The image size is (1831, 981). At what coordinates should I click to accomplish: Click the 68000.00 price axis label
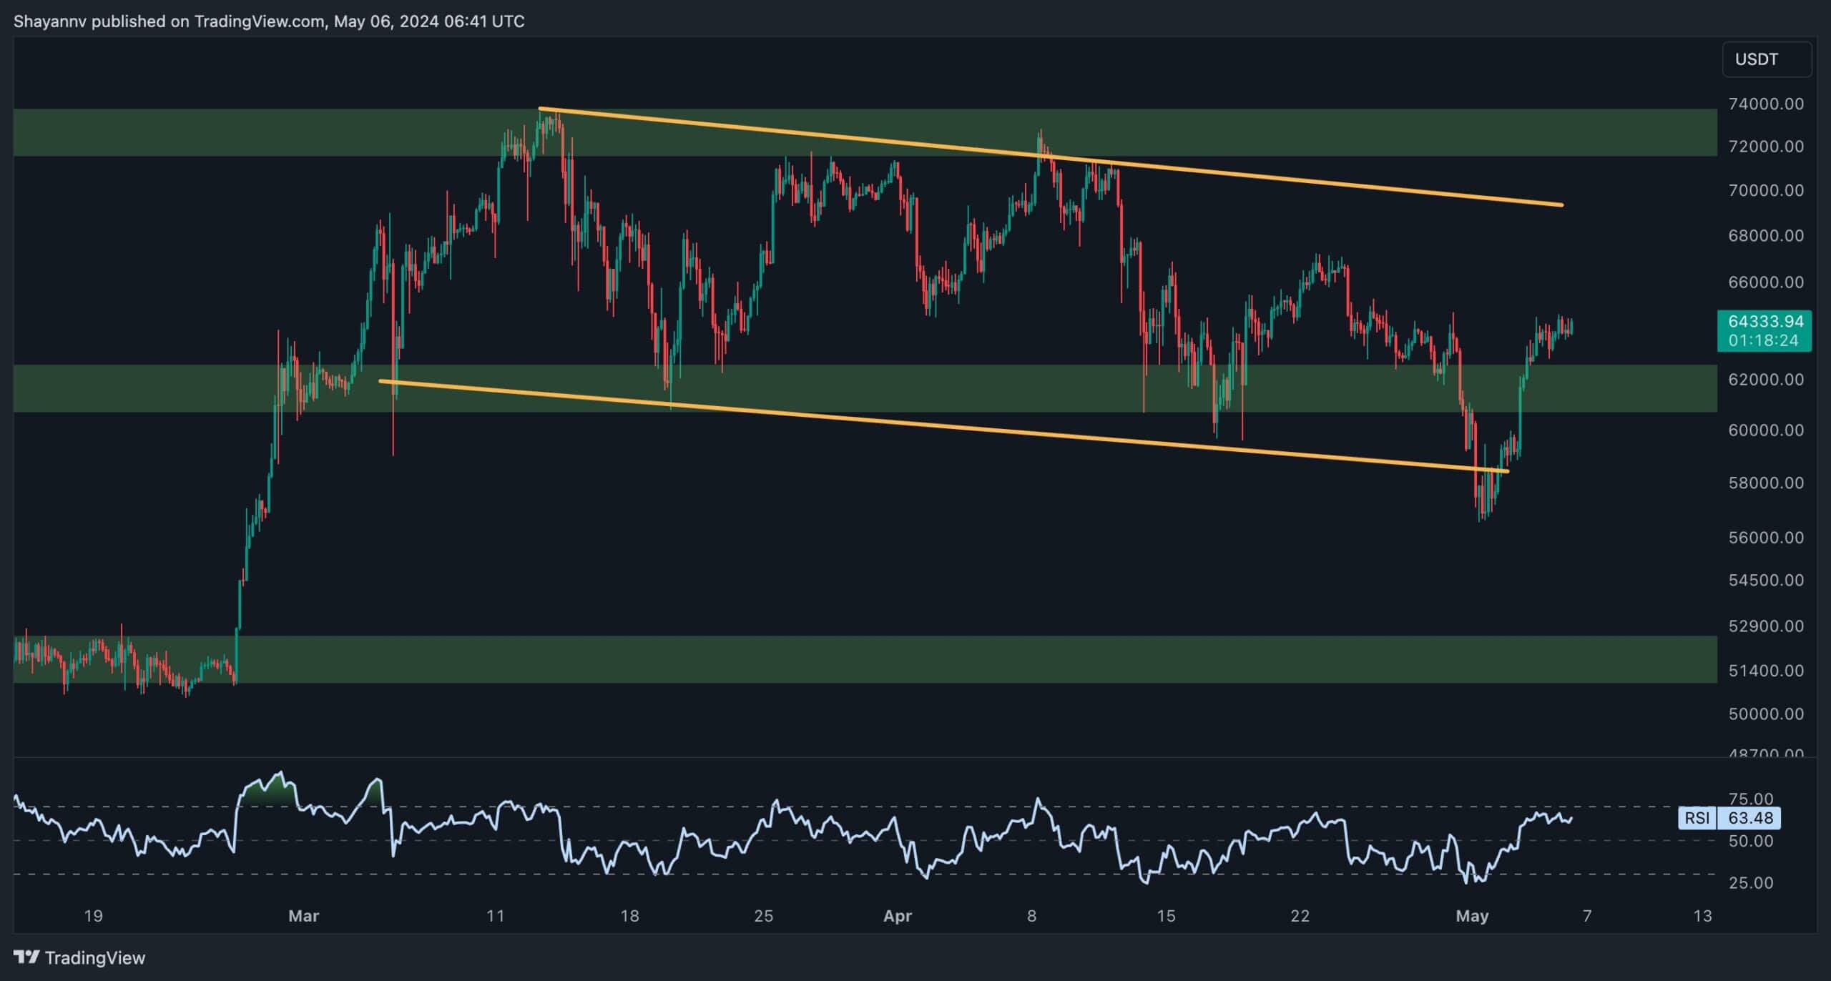(x=1766, y=235)
